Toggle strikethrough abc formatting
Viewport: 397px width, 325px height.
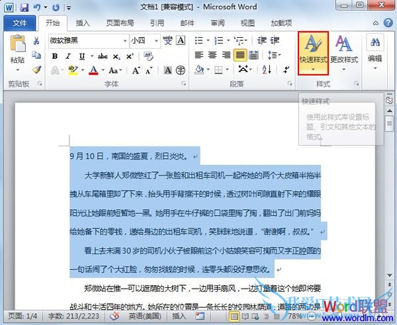(103, 56)
